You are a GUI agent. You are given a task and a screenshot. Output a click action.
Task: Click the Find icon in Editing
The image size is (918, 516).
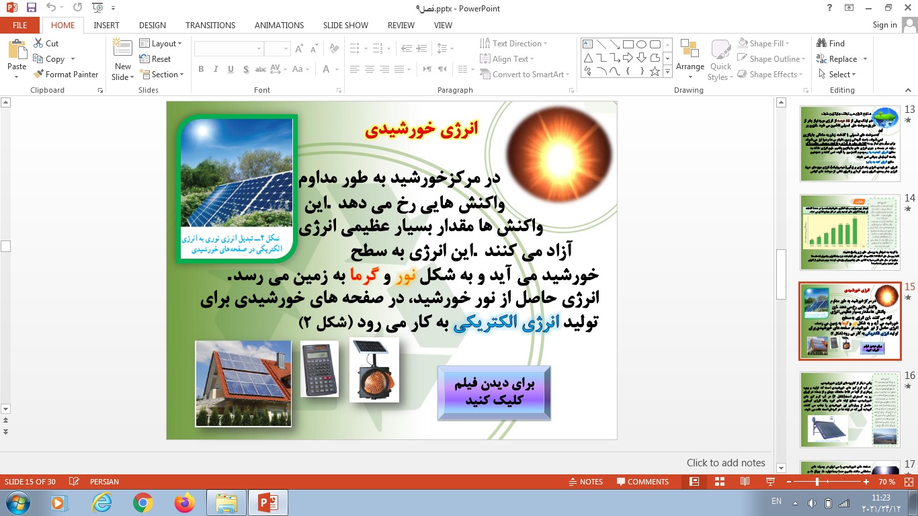point(831,43)
